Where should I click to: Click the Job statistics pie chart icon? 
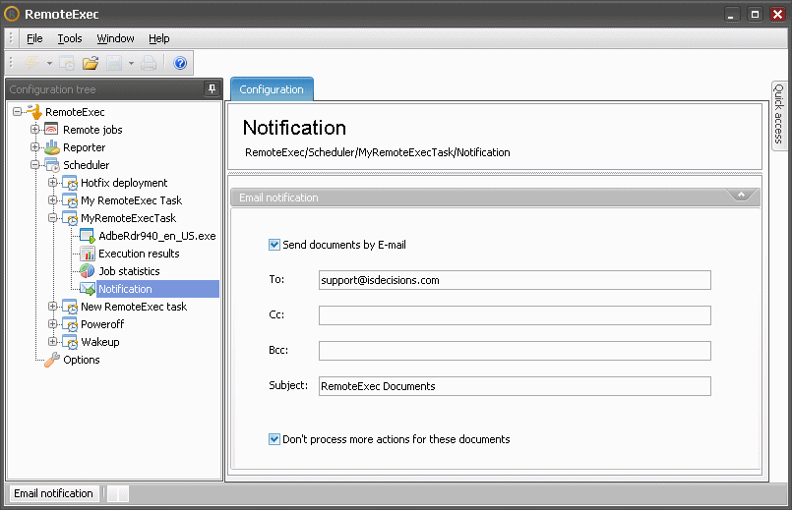point(87,271)
